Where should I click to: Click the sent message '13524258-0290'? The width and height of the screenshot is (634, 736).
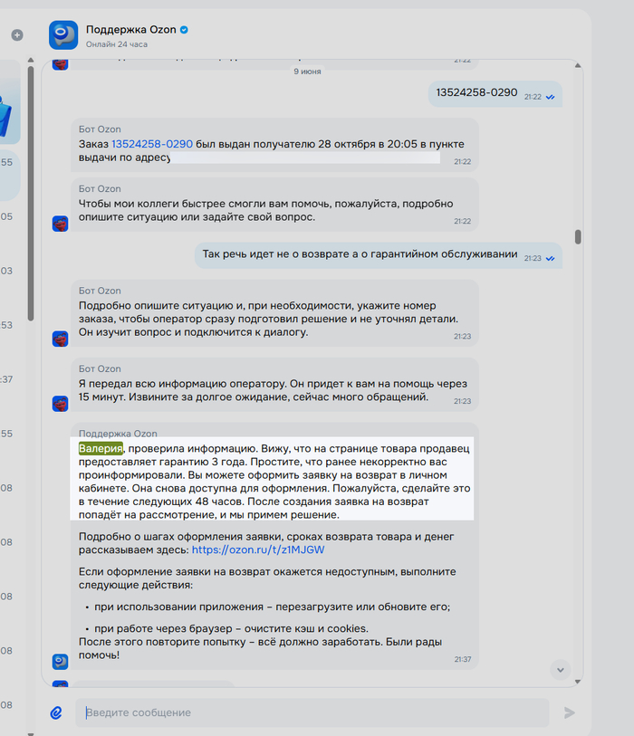click(x=495, y=93)
